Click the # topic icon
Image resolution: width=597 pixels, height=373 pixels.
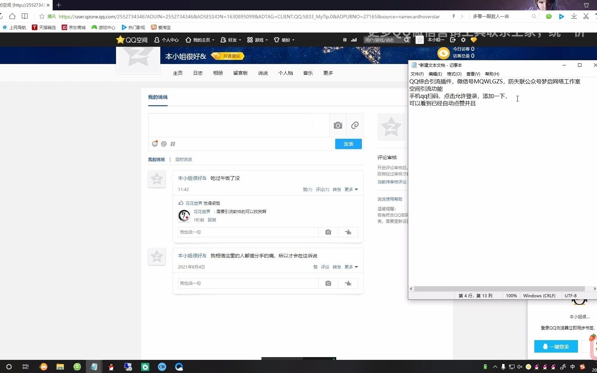click(x=173, y=144)
